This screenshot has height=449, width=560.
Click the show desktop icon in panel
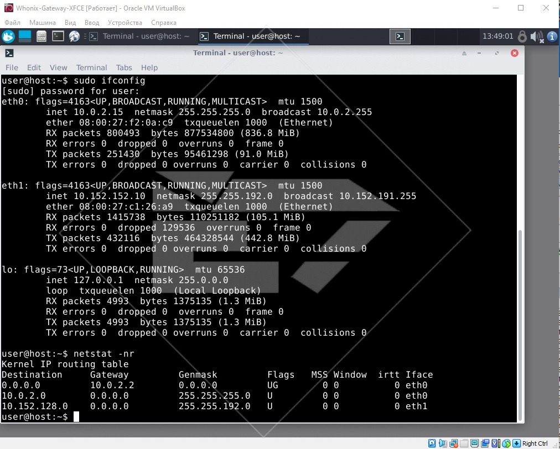(25, 36)
